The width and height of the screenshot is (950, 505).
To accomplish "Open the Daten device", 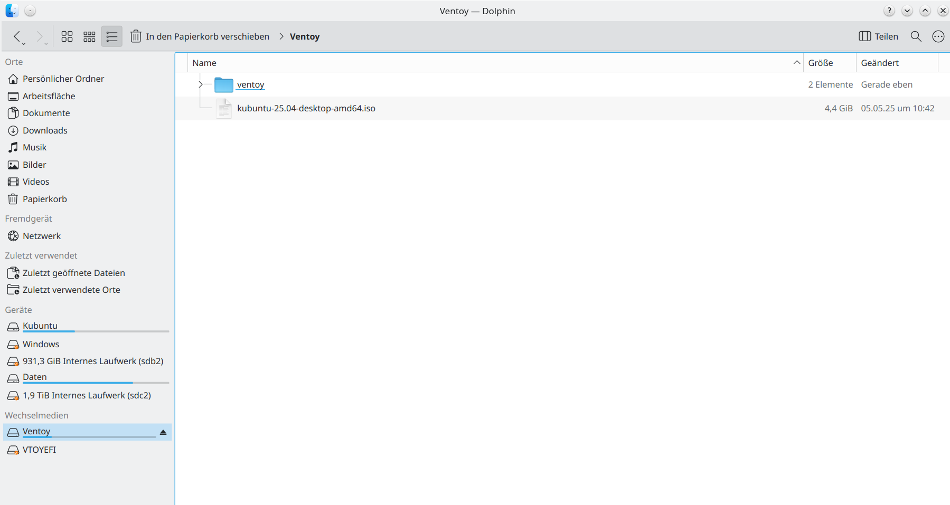I will point(87,378).
